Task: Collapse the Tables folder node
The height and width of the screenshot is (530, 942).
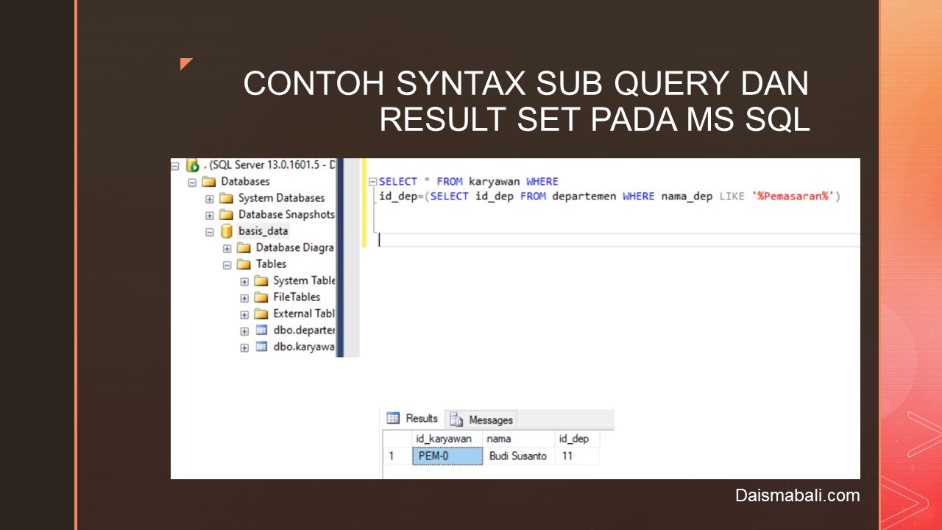Action: pyautogui.click(x=227, y=265)
